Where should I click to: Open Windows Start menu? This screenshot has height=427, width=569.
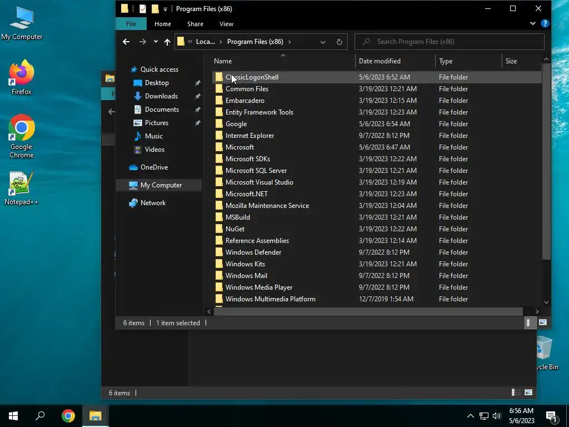[13, 416]
